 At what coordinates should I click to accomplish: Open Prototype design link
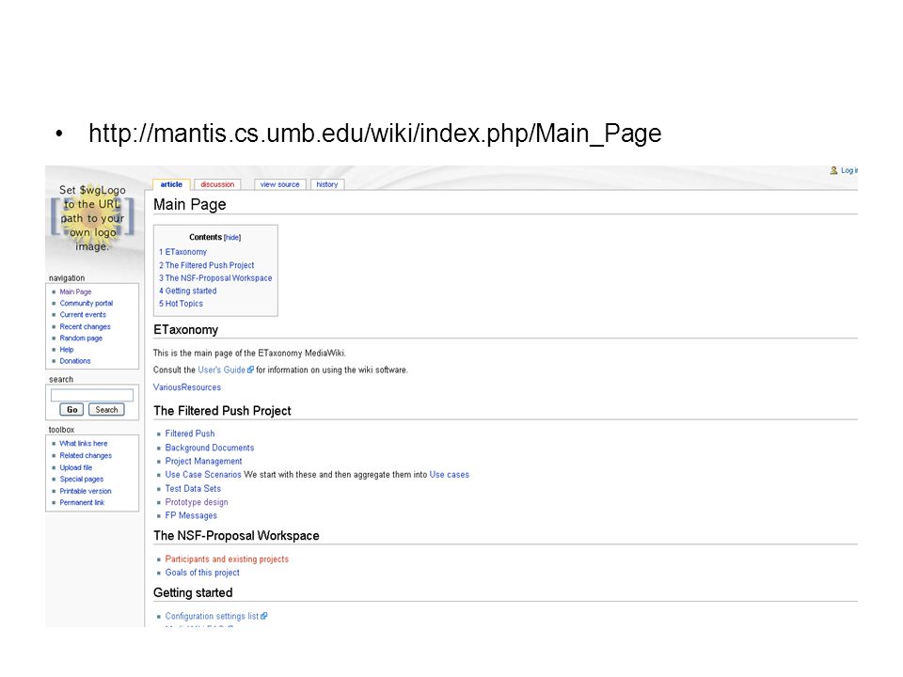[197, 502]
